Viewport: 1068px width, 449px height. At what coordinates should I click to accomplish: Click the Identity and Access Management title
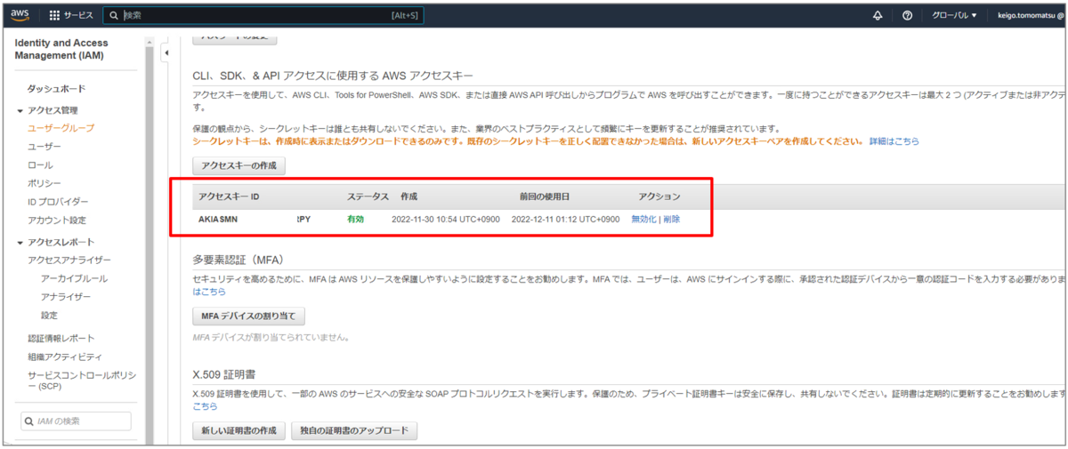[x=61, y=50]
